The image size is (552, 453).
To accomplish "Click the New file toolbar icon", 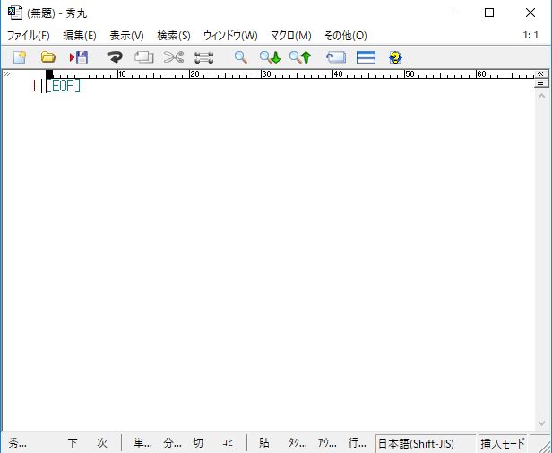I will coord(20,57).
